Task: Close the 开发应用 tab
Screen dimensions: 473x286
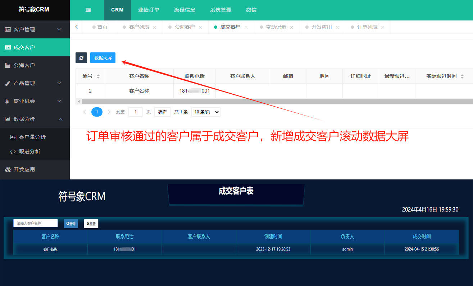Action: pyautogui.click(x=337, y=27)
